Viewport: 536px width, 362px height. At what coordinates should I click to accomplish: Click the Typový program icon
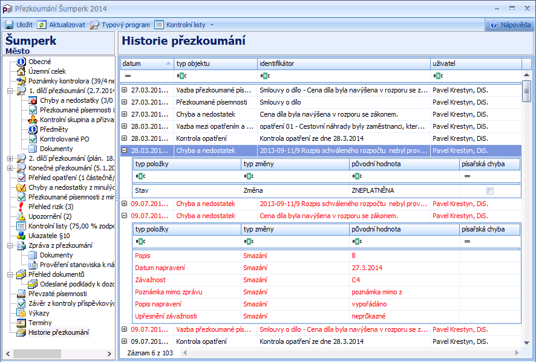click(94, 25)
